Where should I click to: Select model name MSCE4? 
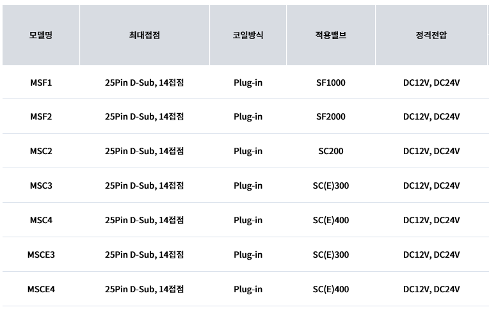click(x=41, y=290)
